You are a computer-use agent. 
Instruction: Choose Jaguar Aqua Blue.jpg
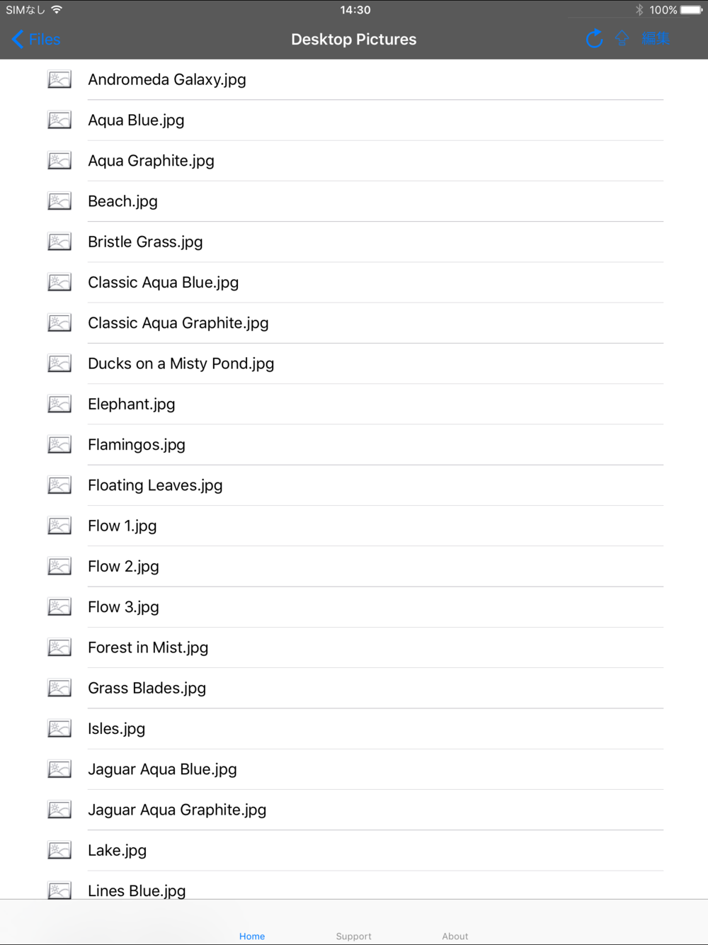tap(354, 769)
